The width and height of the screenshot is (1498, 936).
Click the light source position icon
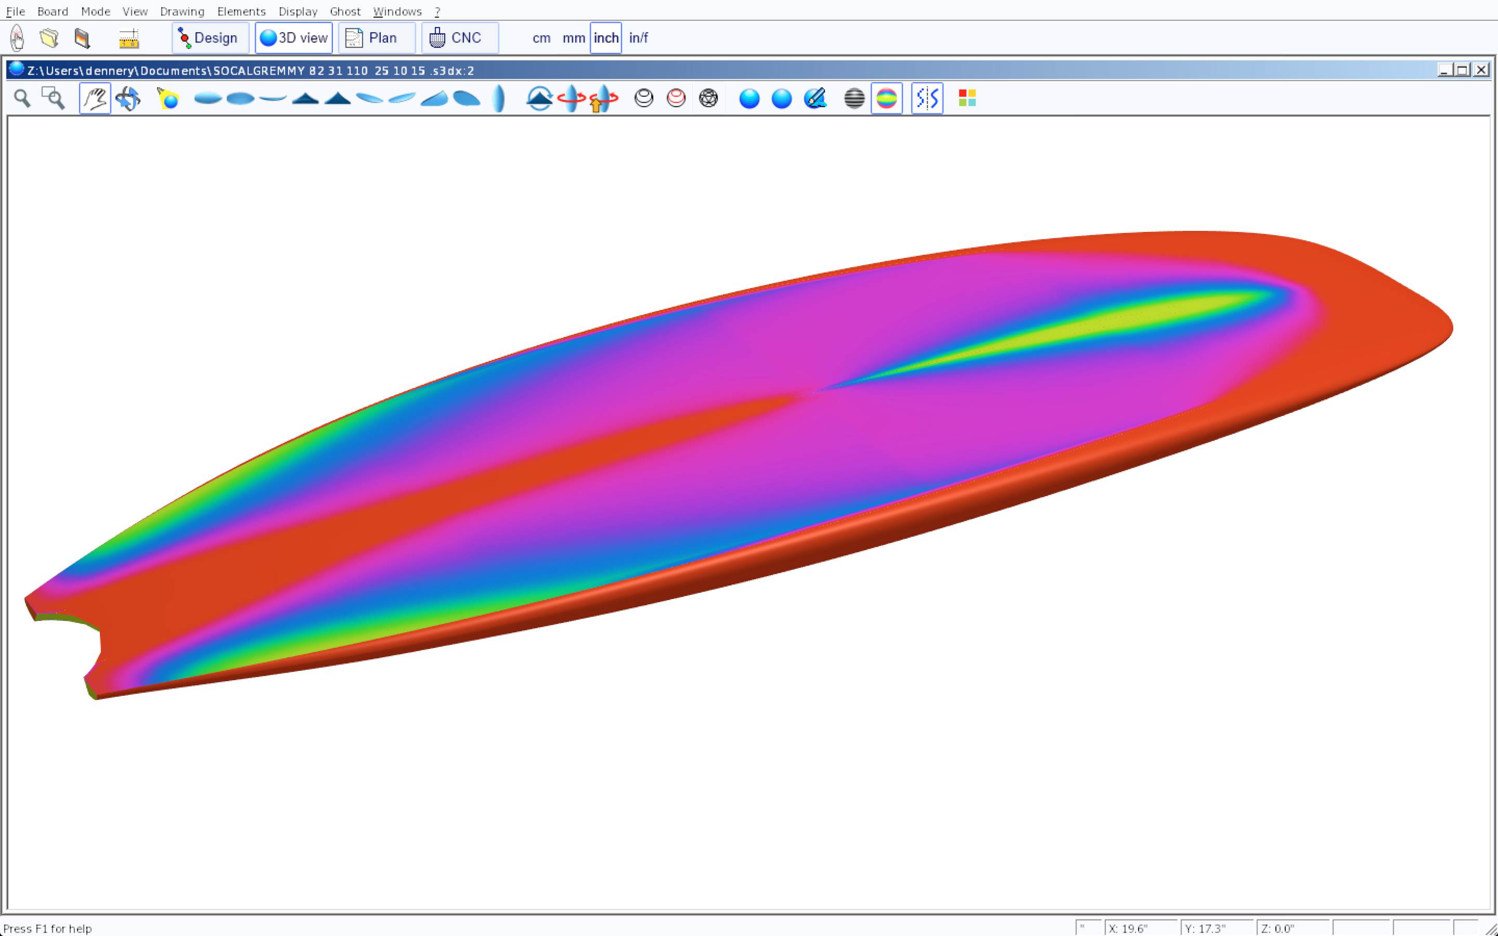click(x=168, y=98)
